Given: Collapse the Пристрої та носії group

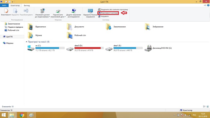Looking at the screenshot, I should (x=26, y=42).
